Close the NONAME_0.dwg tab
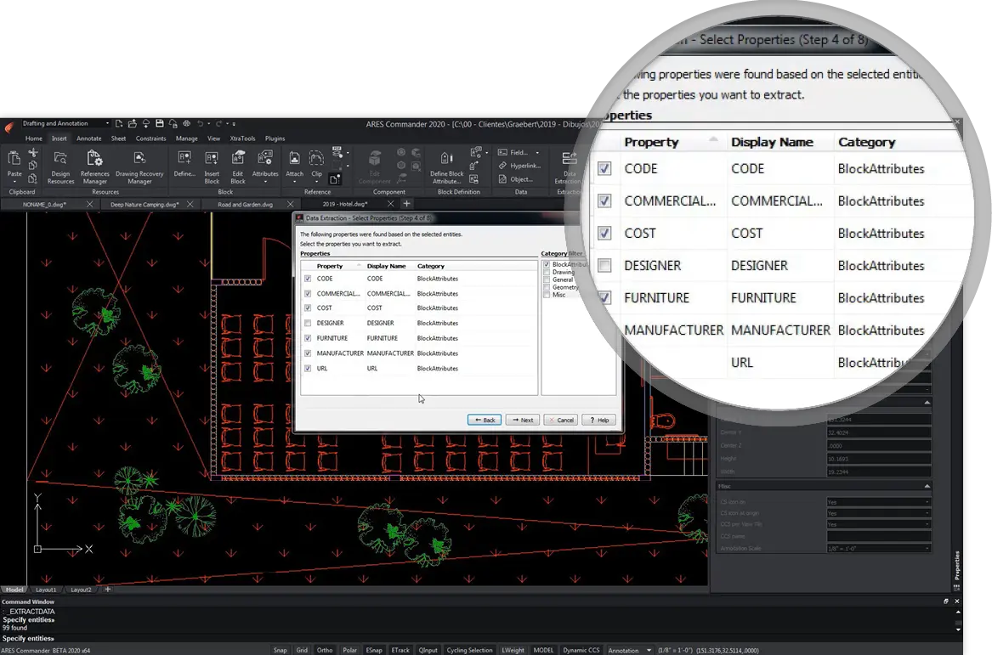The image size is (992, 655). (89, 204)
